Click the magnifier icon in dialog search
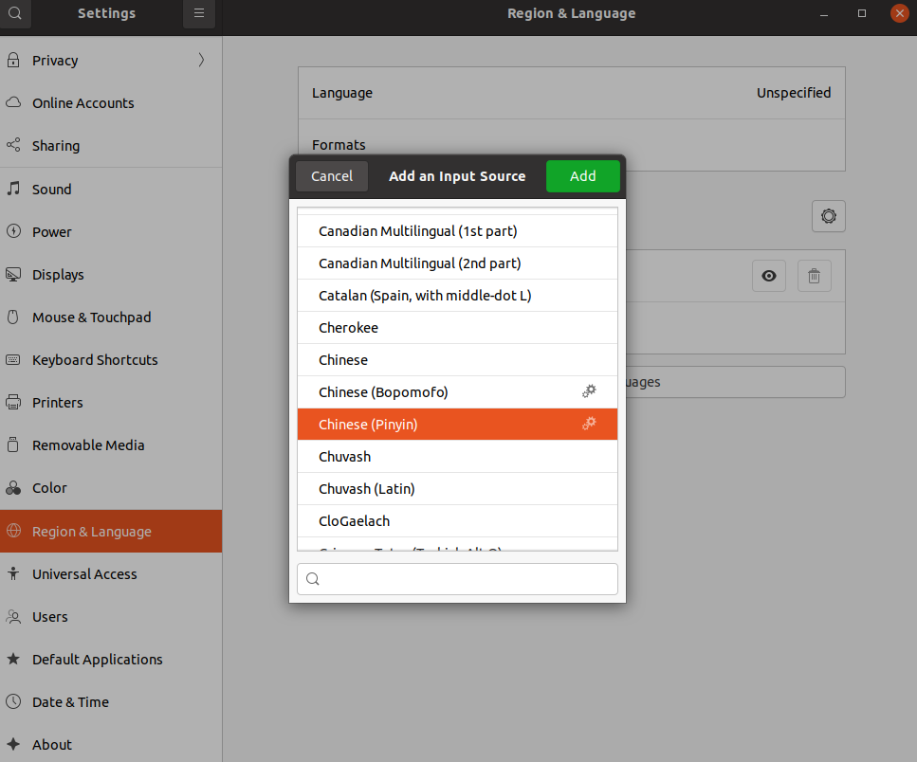This screenshot has height=762, width=917. tap(313, 578)
